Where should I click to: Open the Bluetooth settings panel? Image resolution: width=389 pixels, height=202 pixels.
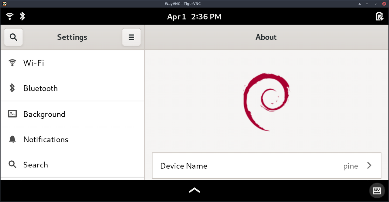click(72, 88)
